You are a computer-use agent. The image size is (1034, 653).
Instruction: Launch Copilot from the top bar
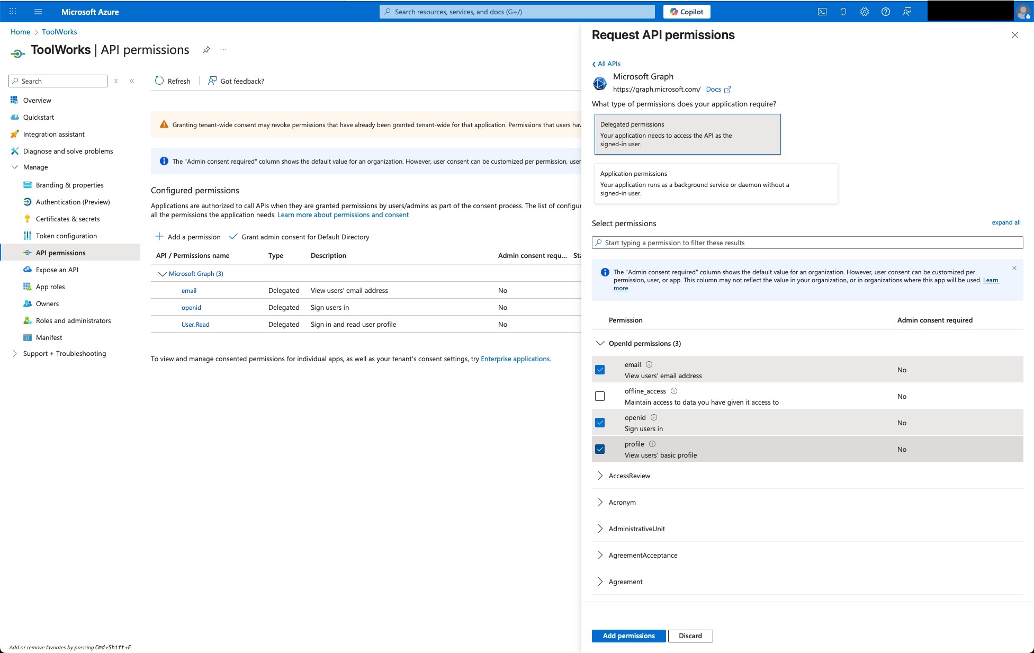(x=686, y=11)
